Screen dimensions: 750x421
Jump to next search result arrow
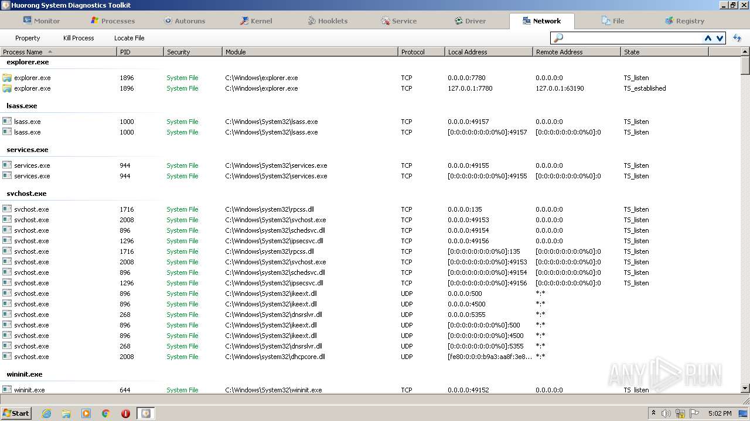[720, 38]
